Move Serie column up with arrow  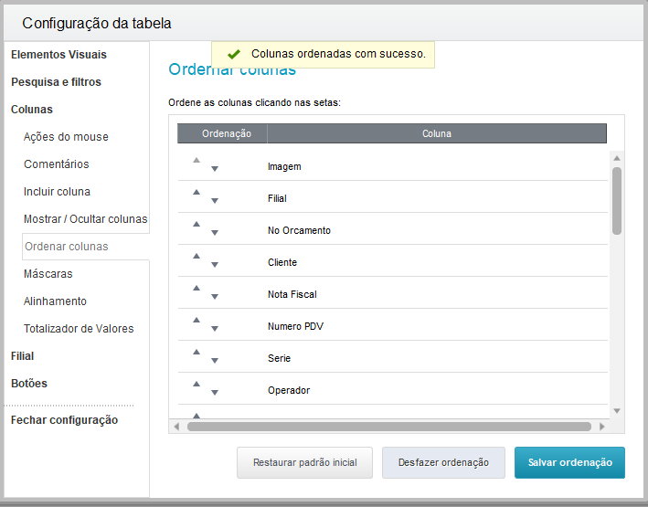(x=197, y=352)
